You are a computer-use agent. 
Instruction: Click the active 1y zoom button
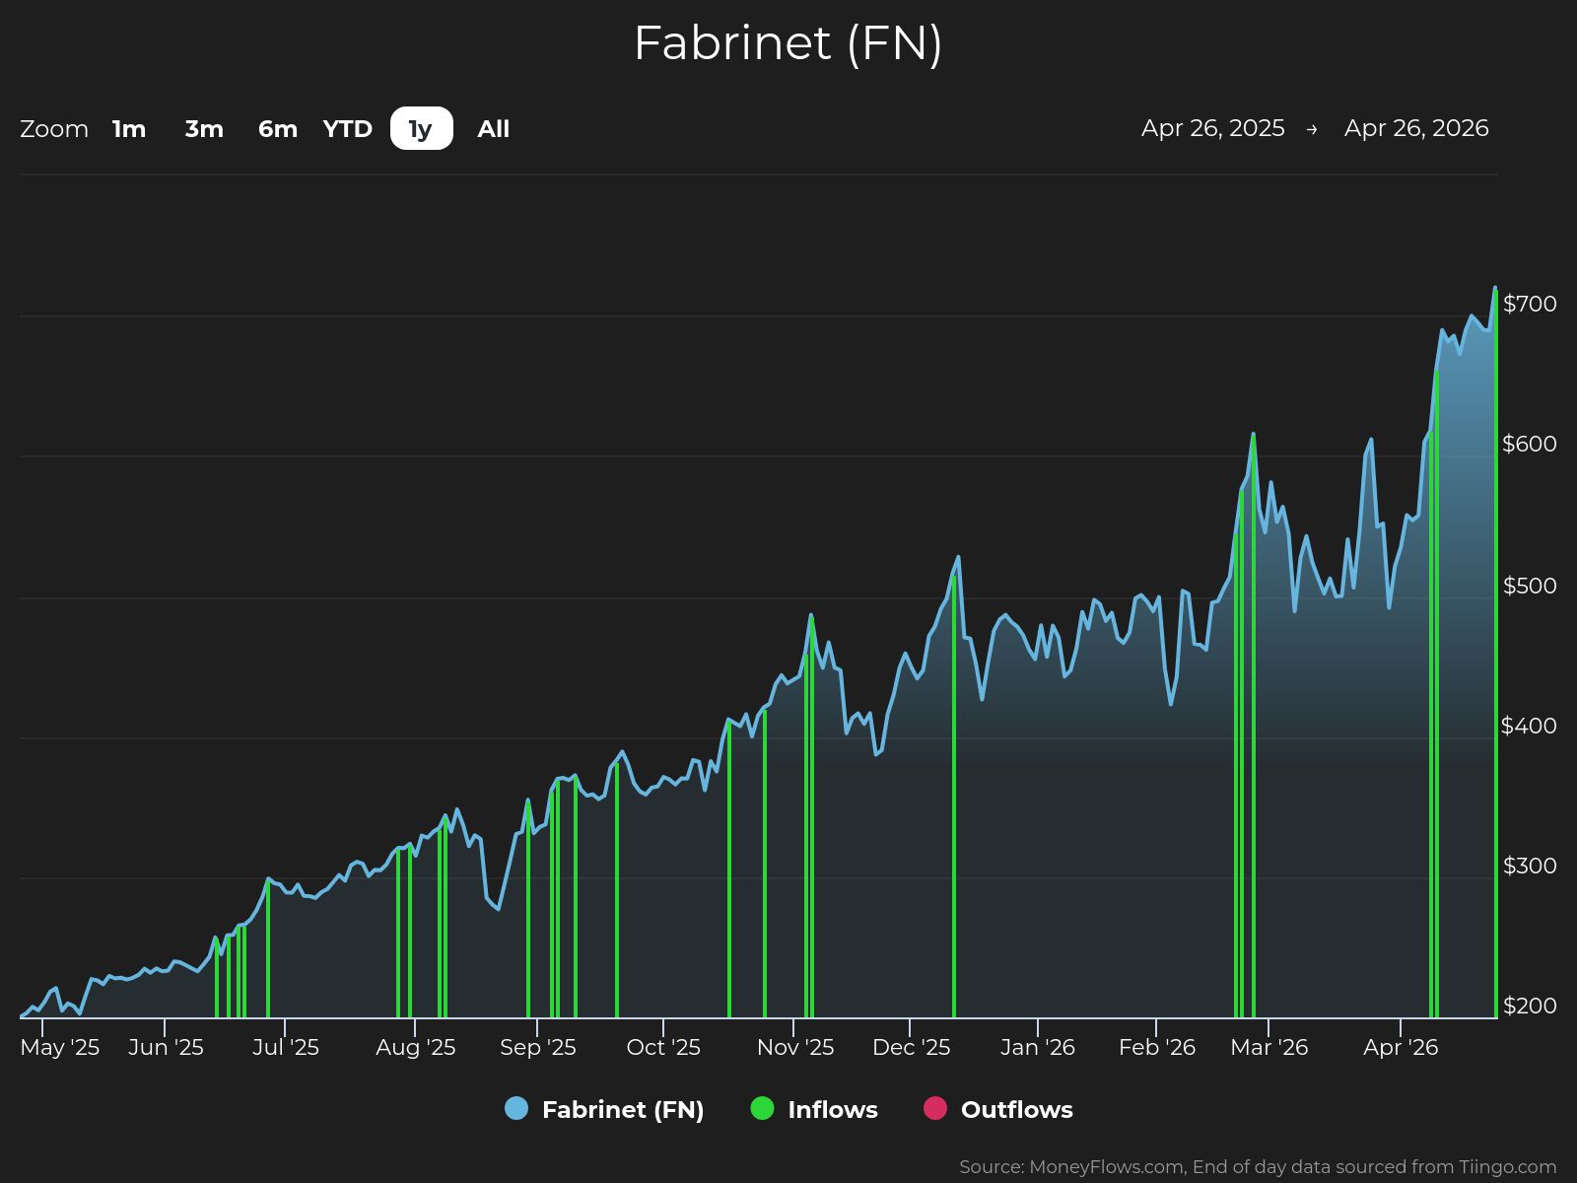click(421, 129)
